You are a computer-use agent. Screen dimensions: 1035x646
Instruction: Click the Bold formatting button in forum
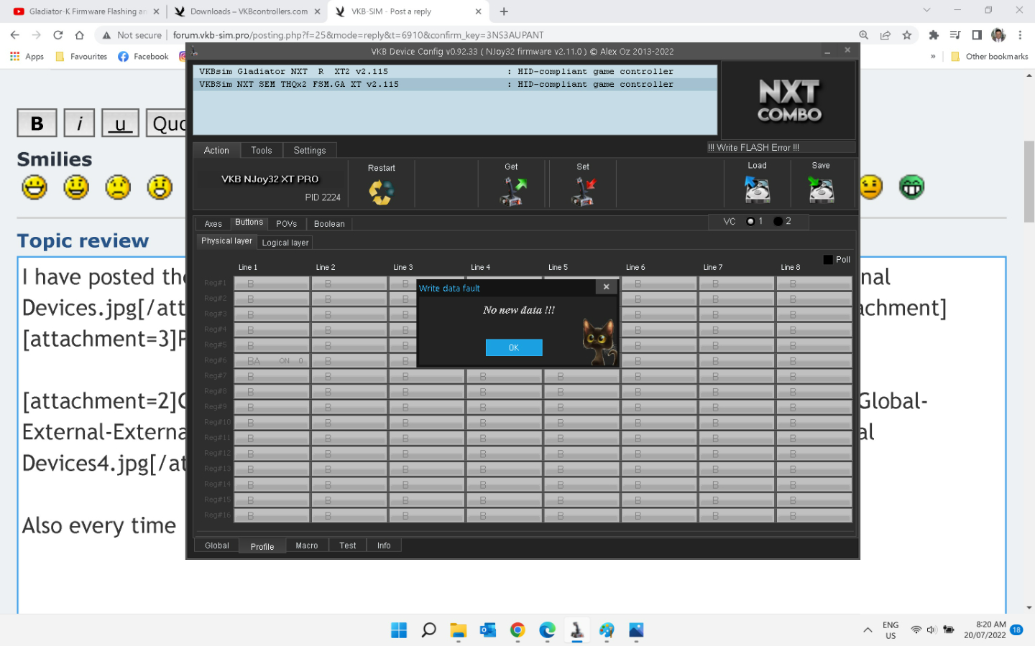(x=37, y=123)
